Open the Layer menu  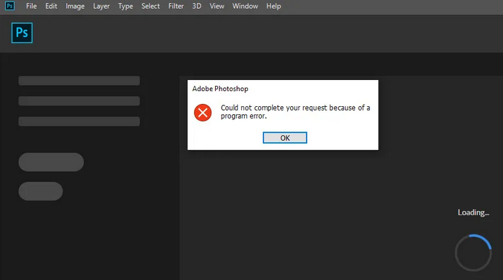coord(101,6)
